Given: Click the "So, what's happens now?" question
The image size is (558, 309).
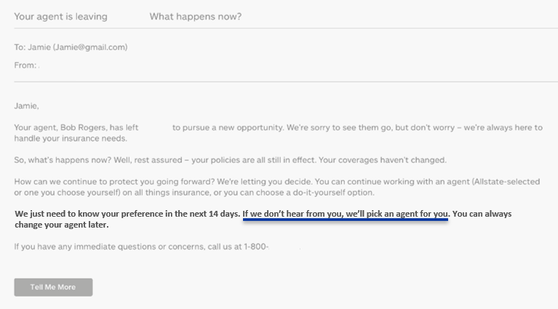Looking at the screenshot, I should pyautogui.click(x=63, y=160).
